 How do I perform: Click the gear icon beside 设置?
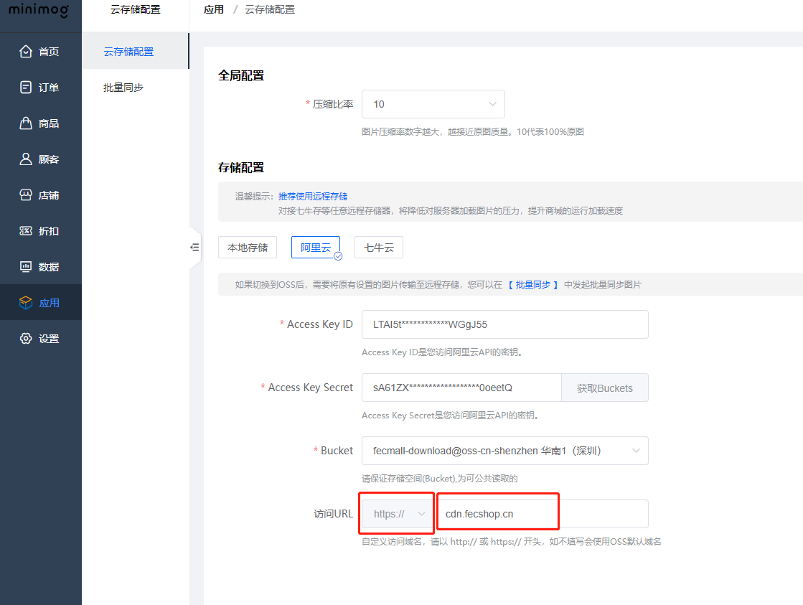click(x=26, y=338)
